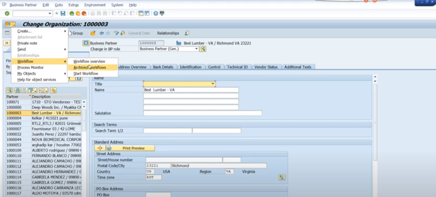Click the green Enter checkmark icon

[7, 13]
